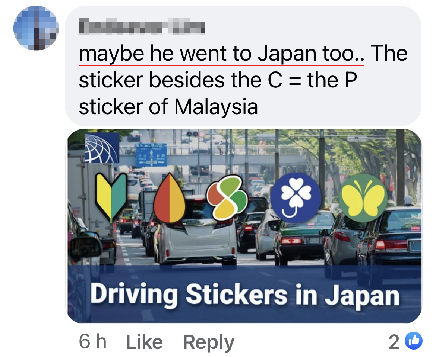Open the commenter's pixelated profile avatar
The height and width of the screenshot is (357, 436).
(36, 28)
